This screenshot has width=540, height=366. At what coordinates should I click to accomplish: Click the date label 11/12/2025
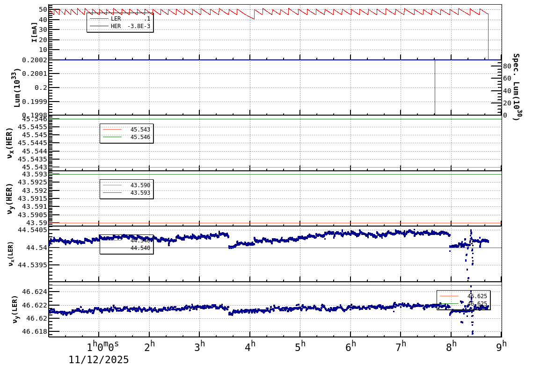pyautogui.click(x=99, y=360)
